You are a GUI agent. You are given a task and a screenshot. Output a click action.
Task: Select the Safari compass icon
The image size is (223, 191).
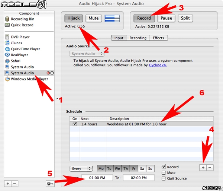[x=7, y=61]
